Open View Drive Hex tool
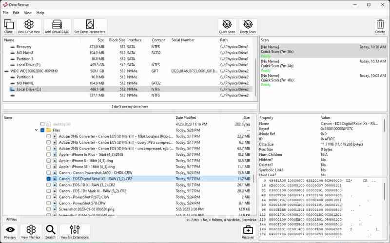Screen dimensions: 390x243 [29, 26]
